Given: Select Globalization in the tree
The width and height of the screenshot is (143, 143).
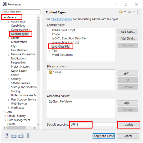Looking at the screenshot, I should click(19, 42).
